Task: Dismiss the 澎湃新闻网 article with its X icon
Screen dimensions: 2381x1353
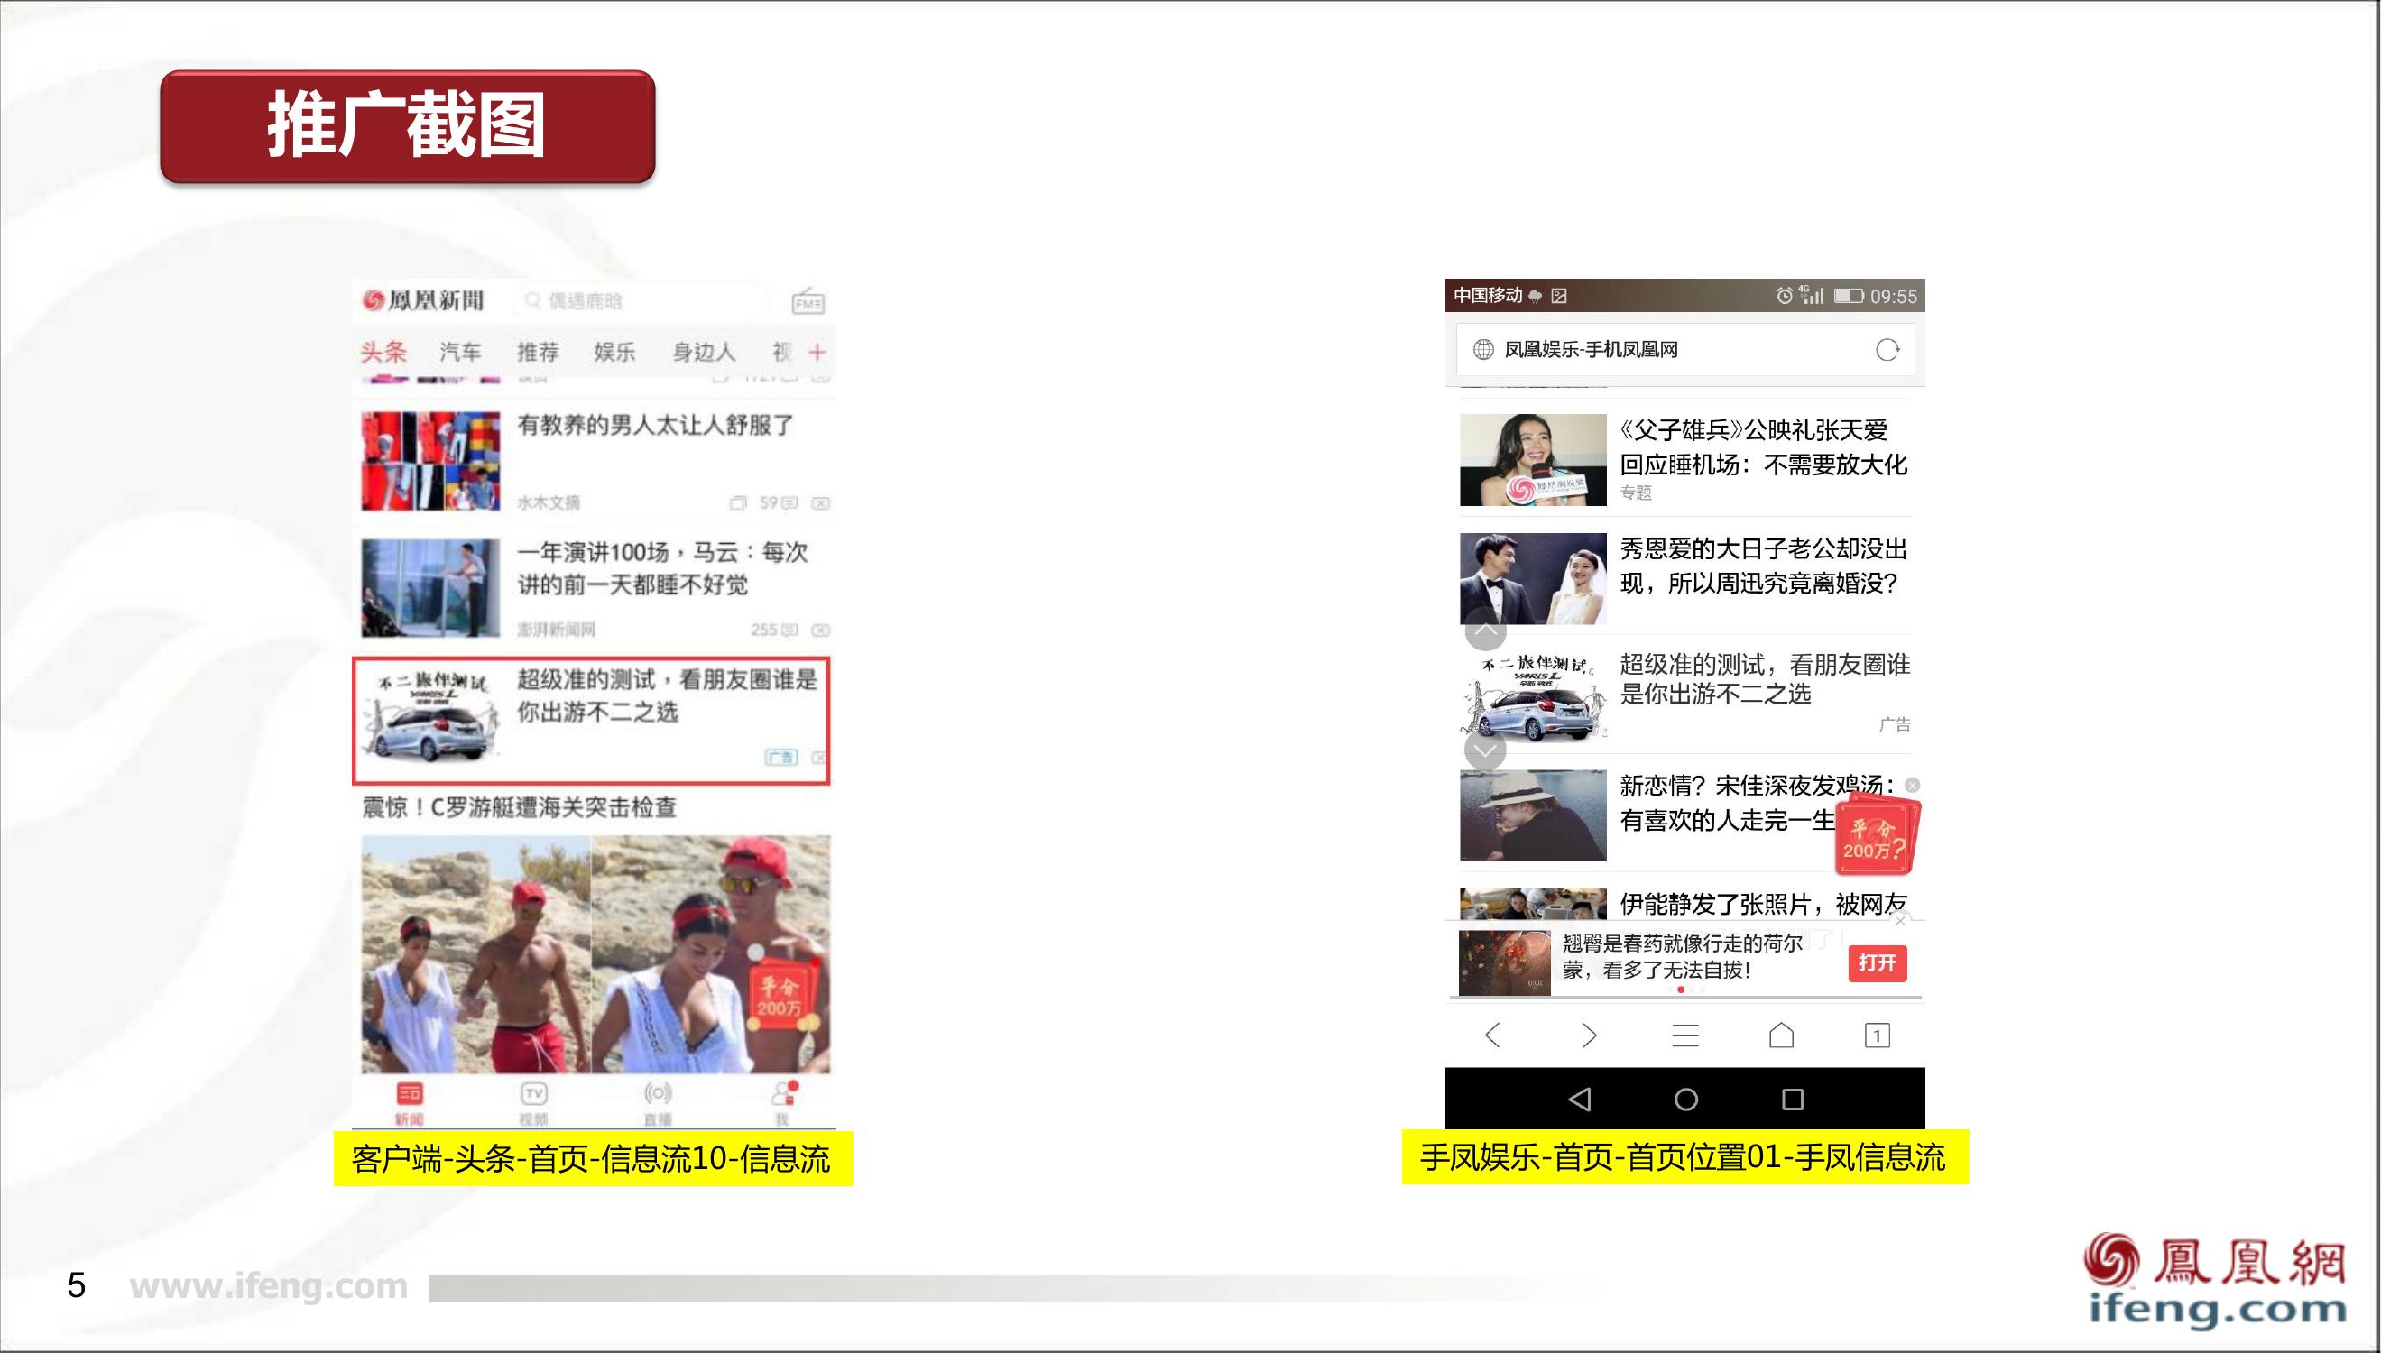Action: click(821, 631)
